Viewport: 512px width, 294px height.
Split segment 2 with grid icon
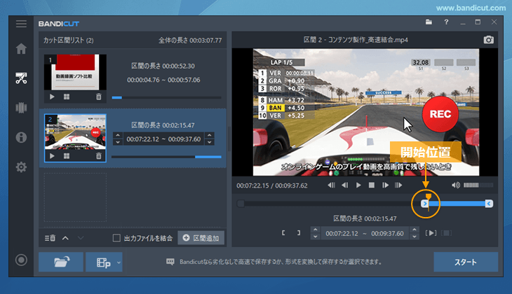[67, 156]
